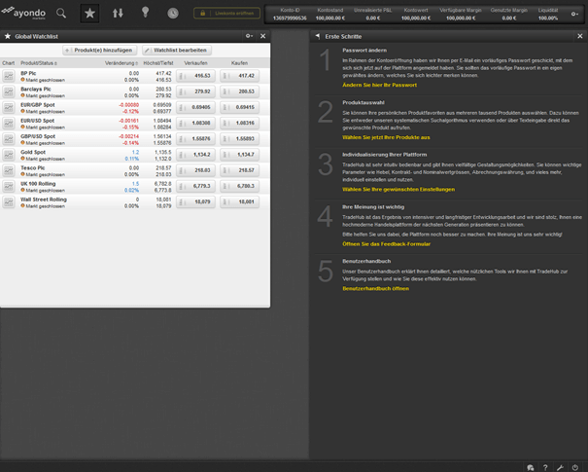Open Ändern Sie hier Ihr Passwort link
This screenshot has height=472, width=588.
379,86
